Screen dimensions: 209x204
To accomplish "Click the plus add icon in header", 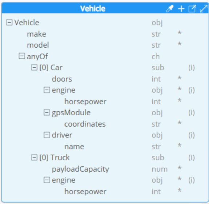I will click(181, 9).
